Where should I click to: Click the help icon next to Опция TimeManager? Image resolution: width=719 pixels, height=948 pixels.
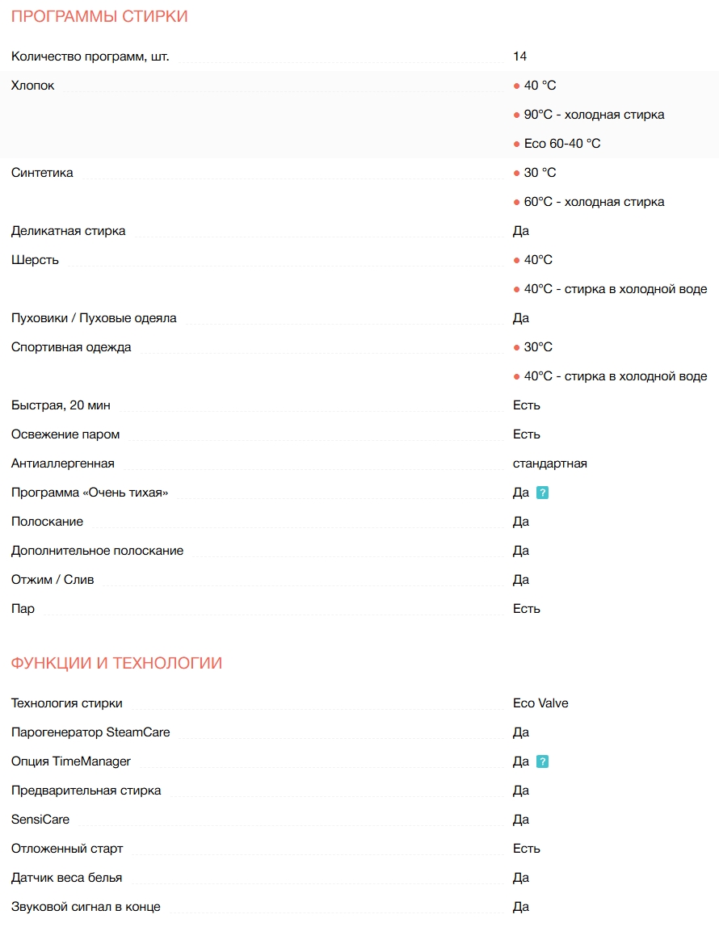(543, 761)
